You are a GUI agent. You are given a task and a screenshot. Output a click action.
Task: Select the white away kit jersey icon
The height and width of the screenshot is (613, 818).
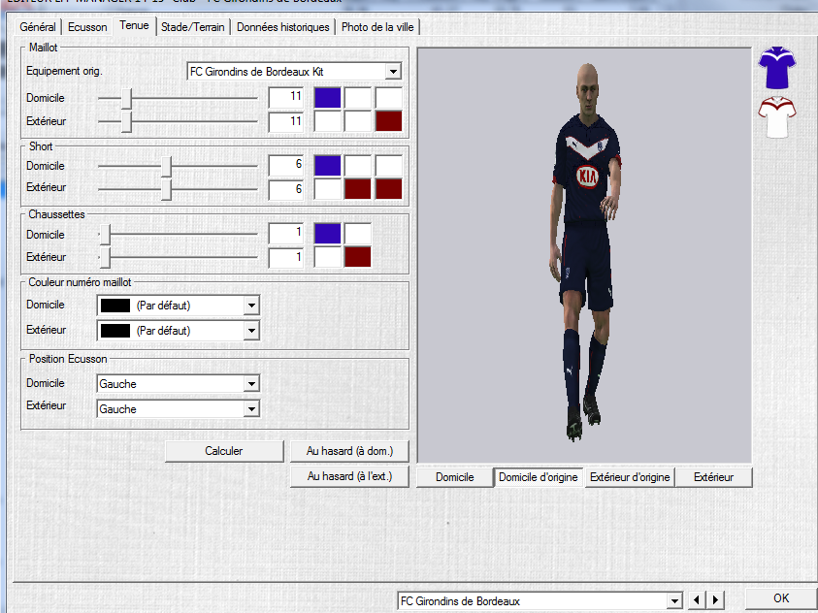coord(777,116)
